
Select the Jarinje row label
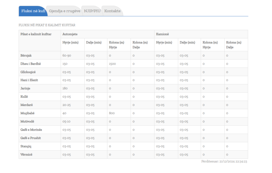click(25, 89)
